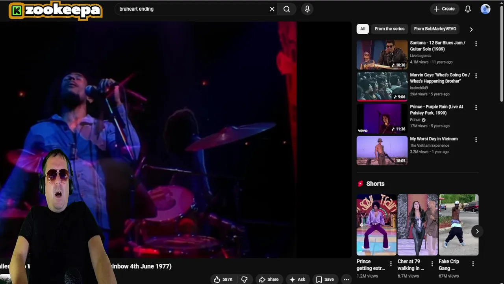
Task: Click the zookeepa logo
Action: click(x=56, y=10)
